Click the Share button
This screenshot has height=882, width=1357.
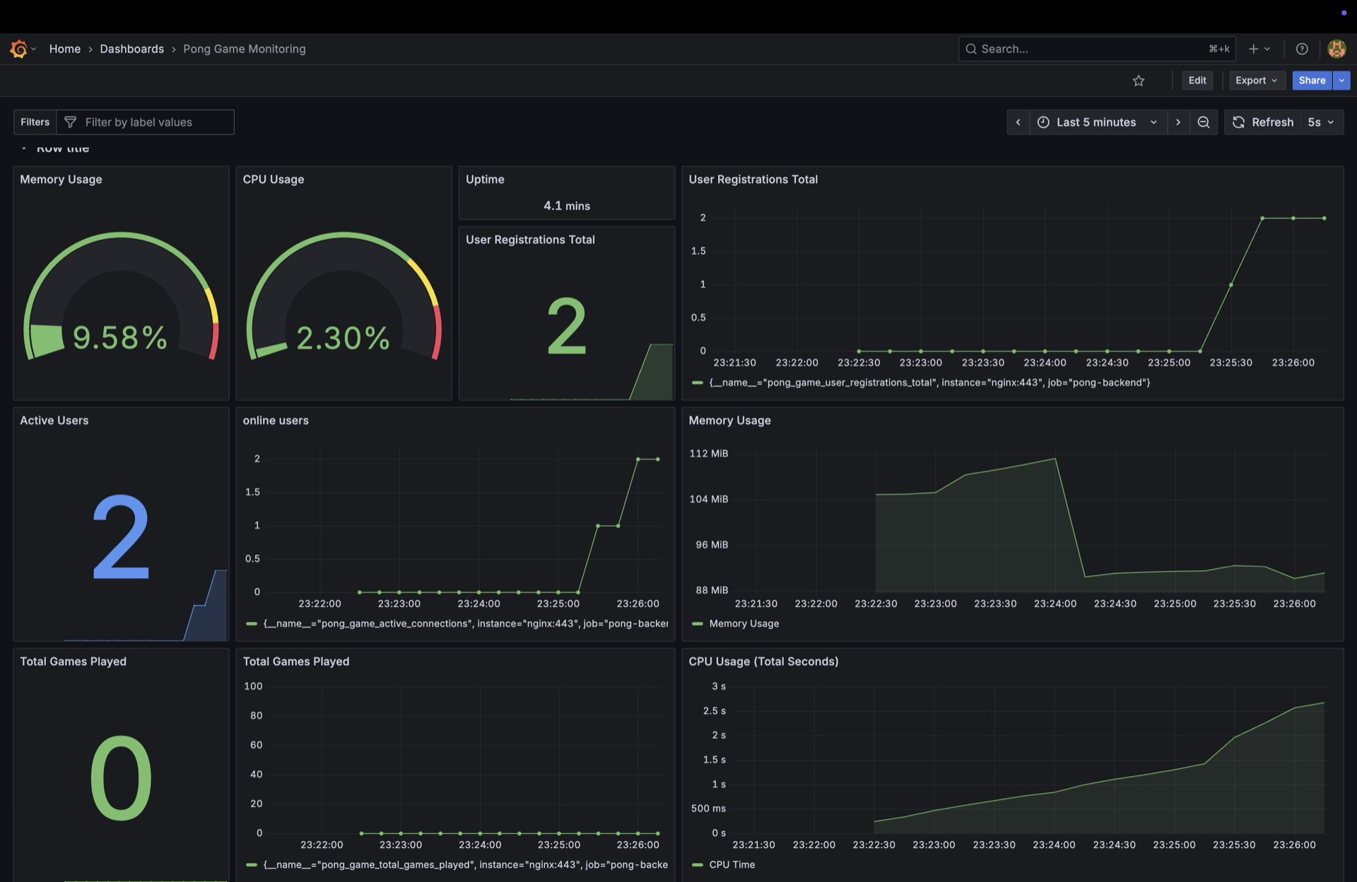click(1311, 81)
